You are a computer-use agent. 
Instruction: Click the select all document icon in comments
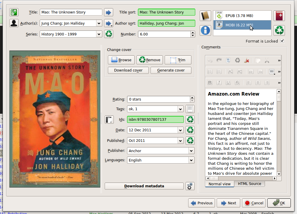[228, 60]
